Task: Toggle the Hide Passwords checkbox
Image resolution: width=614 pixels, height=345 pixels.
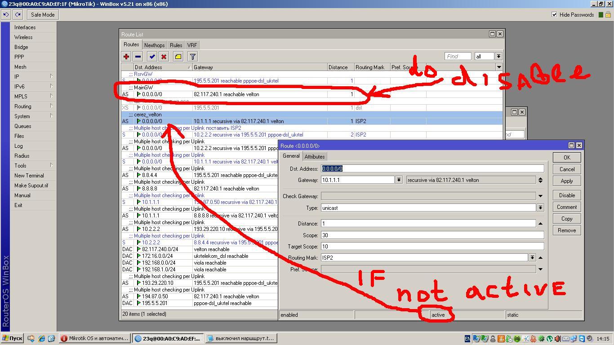Action: pyautogui.click(x=554, y=15)
